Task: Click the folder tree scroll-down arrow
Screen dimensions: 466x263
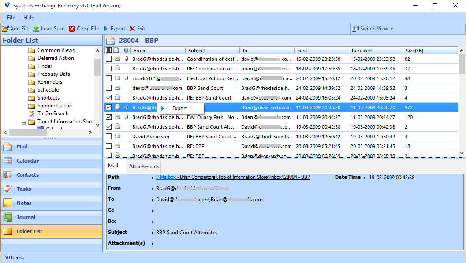Action: tap(97, 125)
